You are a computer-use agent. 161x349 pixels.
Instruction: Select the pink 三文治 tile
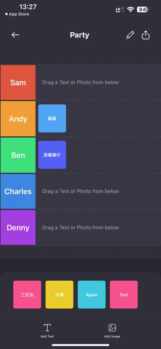27,294
